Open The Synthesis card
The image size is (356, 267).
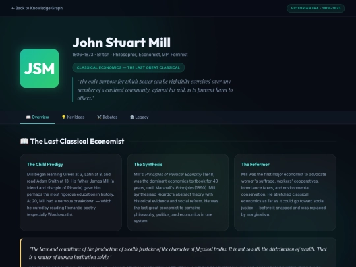pyautogui.click(x=178, y=193)
